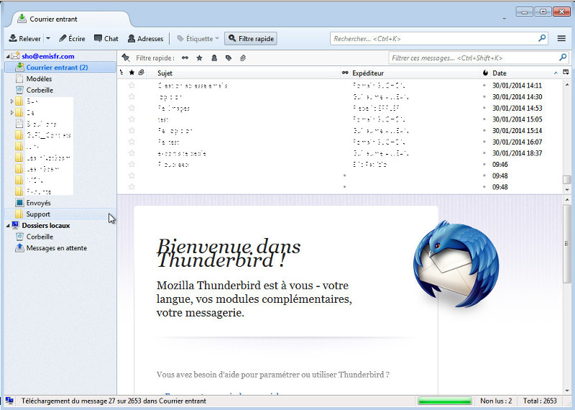This screenshot has width=575, height=410.
Task: Compose a new message with Écrire
Action: tap(72, 38)
